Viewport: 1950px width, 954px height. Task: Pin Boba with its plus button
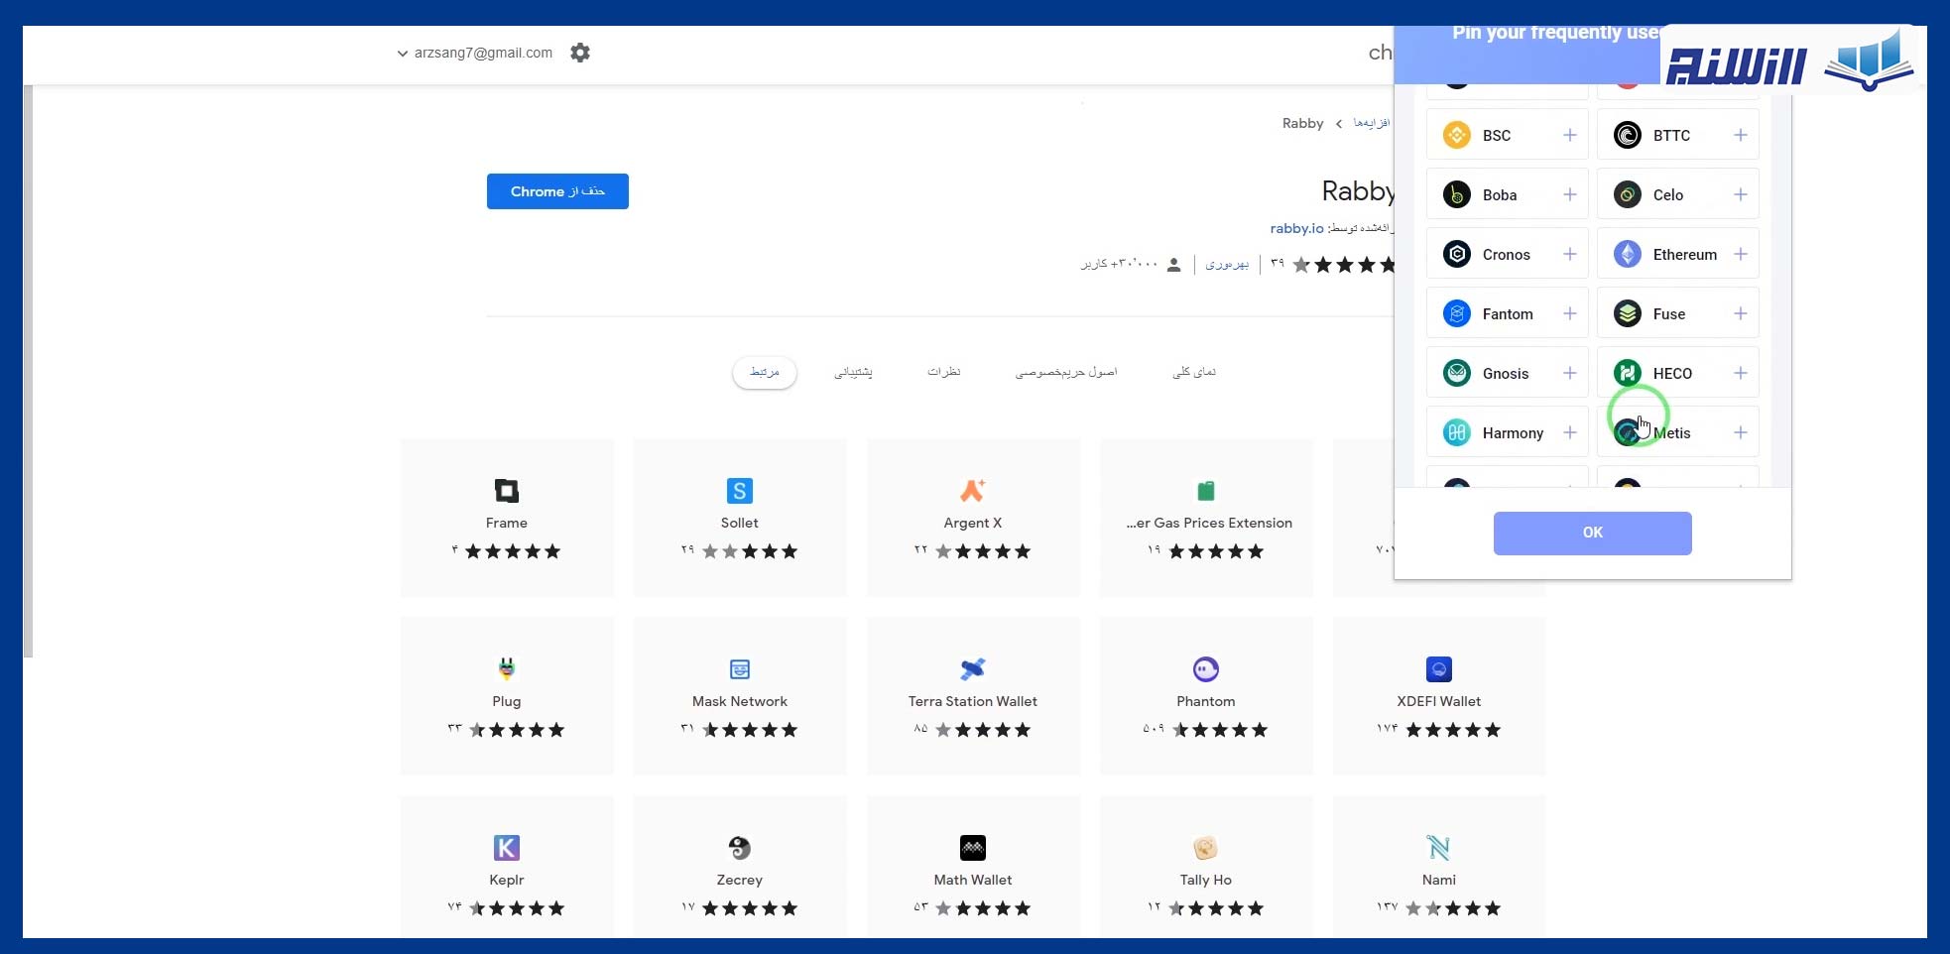click(1569, 194)
